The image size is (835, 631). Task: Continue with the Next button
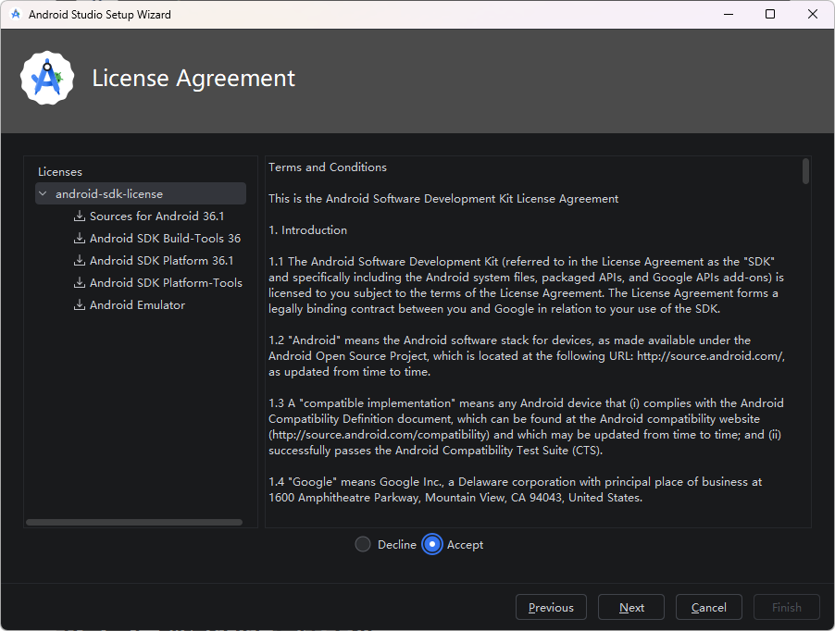tap(631, 607)
